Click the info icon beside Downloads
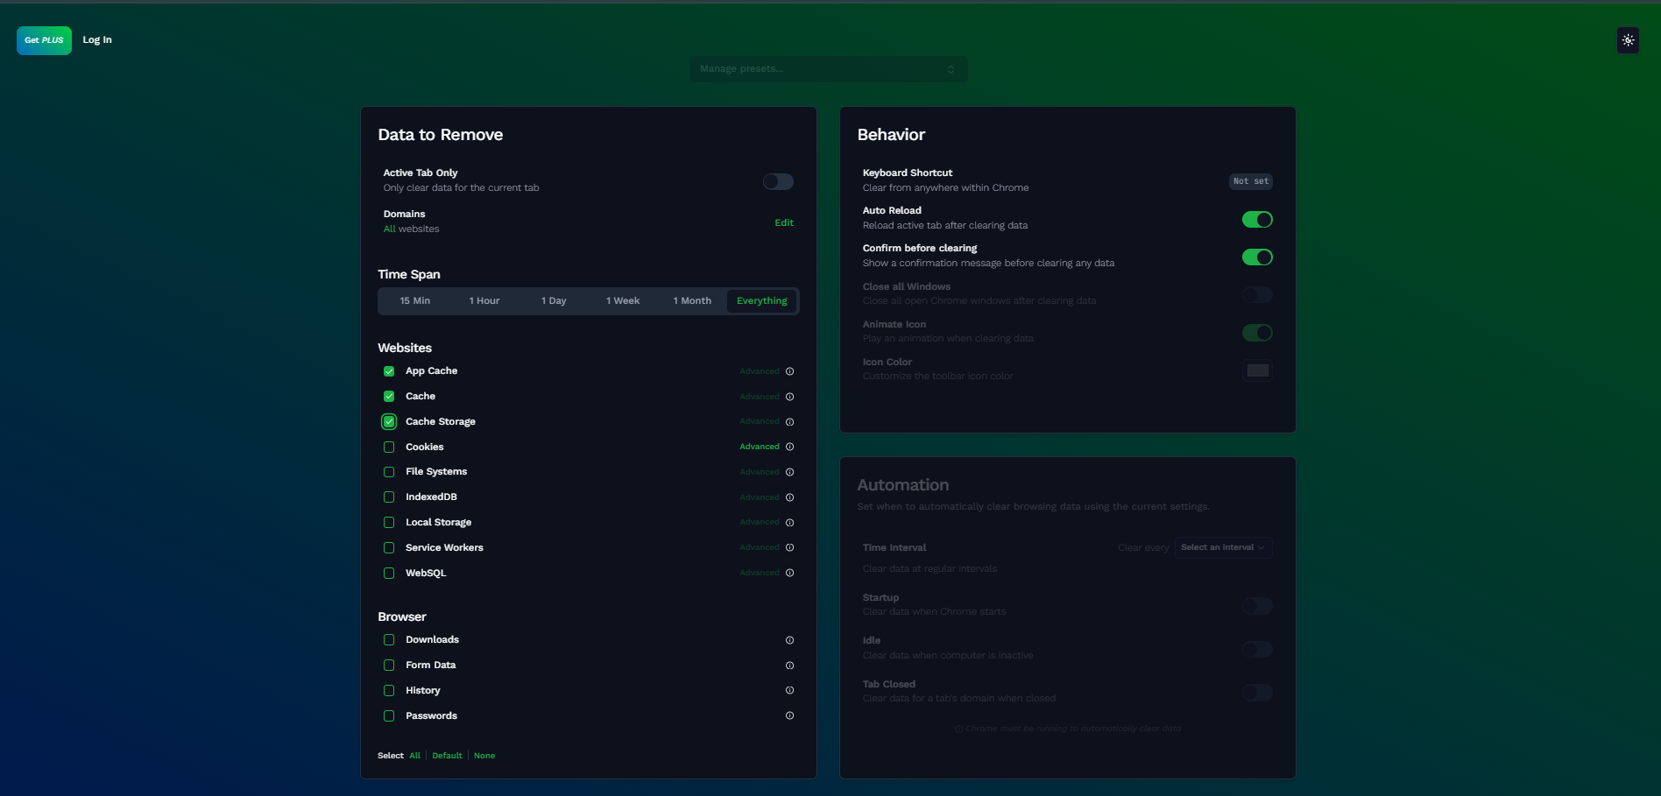 click(789, 640)
